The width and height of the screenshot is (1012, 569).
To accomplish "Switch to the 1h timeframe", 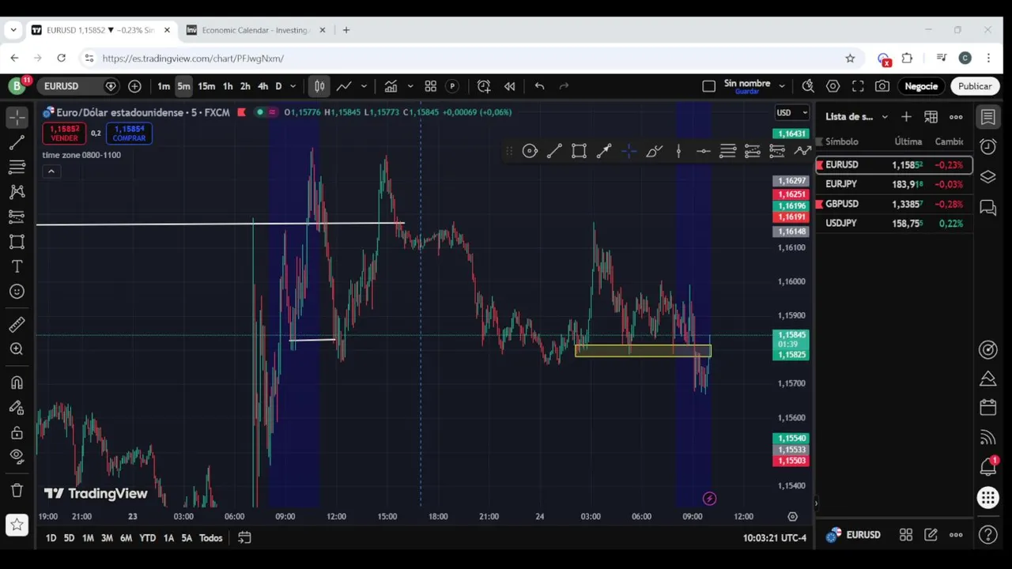I will point(228,86).
